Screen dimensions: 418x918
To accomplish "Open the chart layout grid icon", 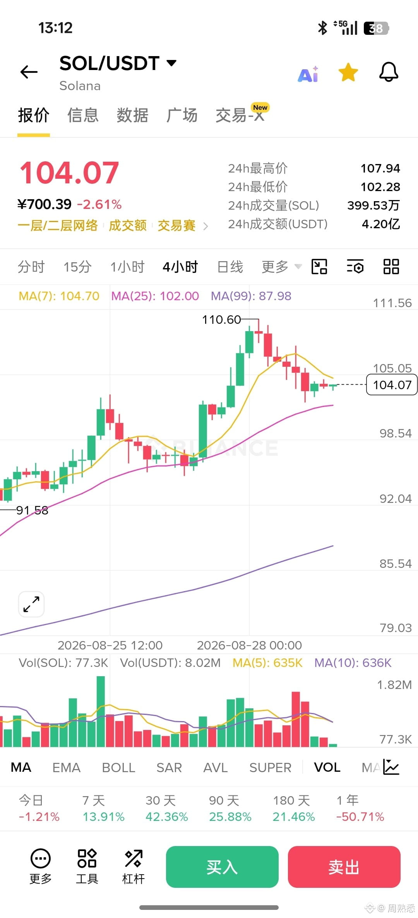I will pyautogui.click(x=391, y=267).
